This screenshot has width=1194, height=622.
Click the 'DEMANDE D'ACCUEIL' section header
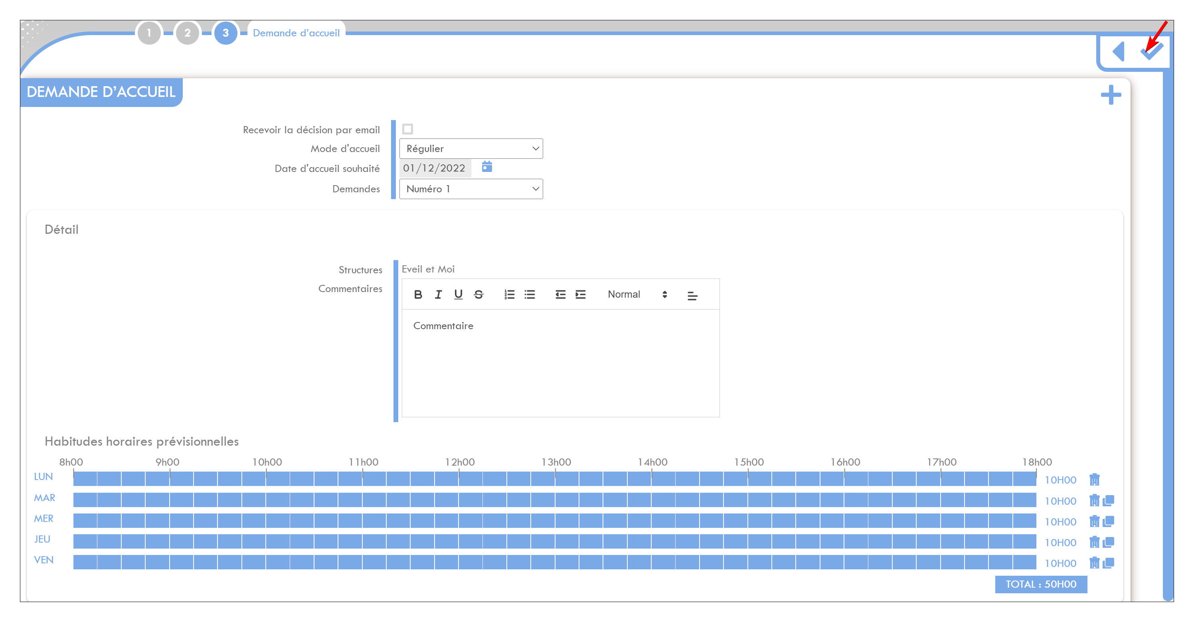pos(101,92)
